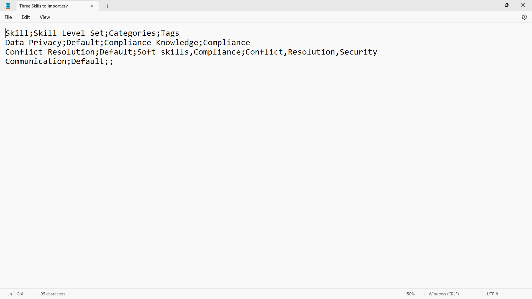
Task: Click the unsaved-changes dot on the CSV tab
Action: click(x=92, y=6)
